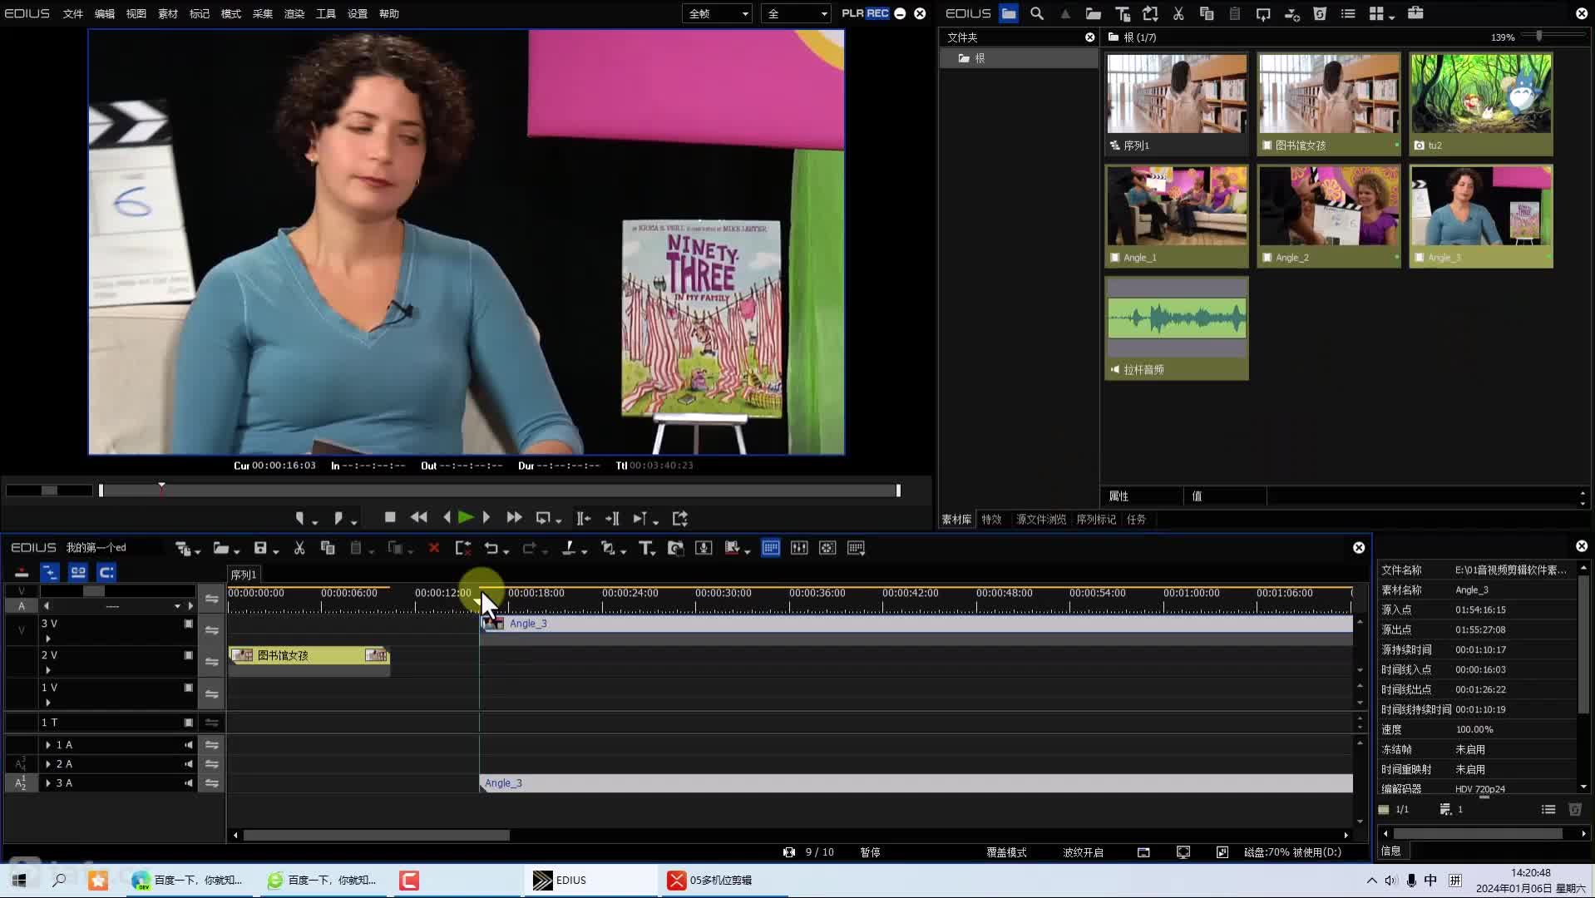Switch to the 特效 tab

click(991, 520)
